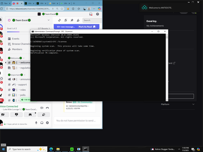Open regulations channel
Screen dimensions: 203x152
pyautogui.click(x=19, y=68)
